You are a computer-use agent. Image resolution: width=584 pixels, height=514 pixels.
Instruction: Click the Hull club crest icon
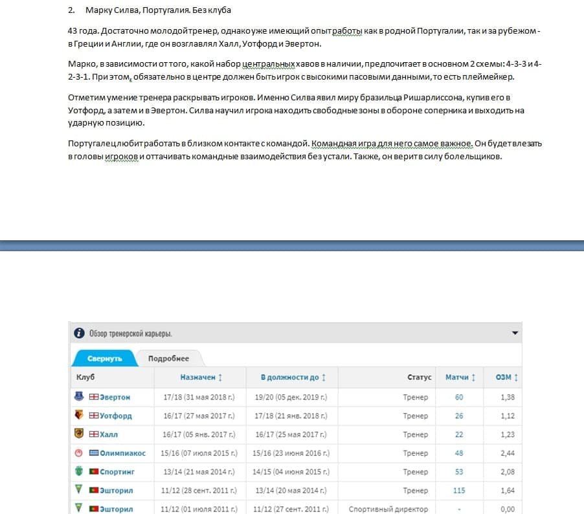tap(79, 434)
